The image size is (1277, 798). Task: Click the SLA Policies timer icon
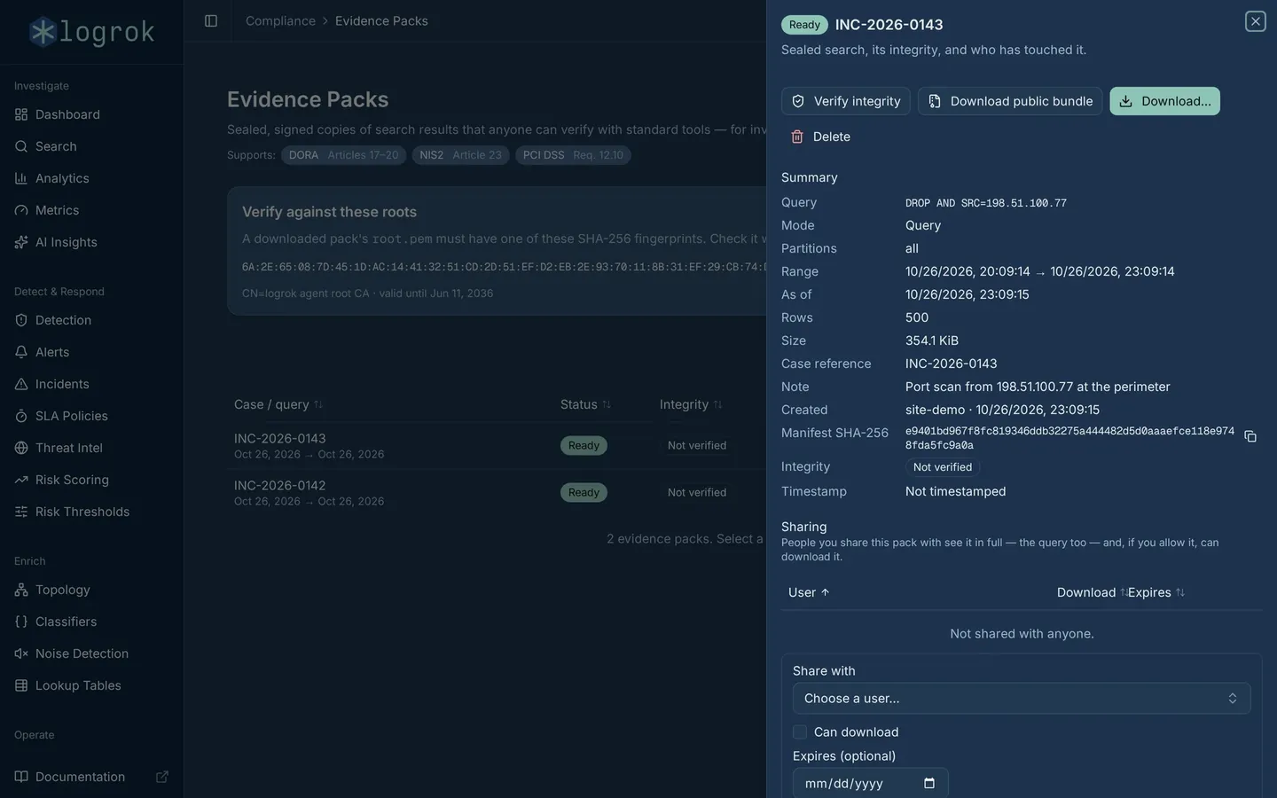point(21,416)
